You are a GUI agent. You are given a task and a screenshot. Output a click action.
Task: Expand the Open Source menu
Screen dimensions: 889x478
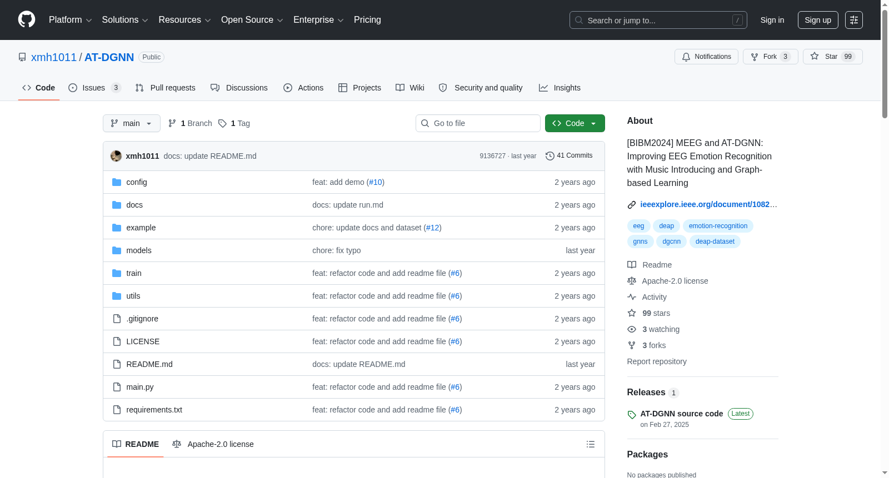(252, 20)
